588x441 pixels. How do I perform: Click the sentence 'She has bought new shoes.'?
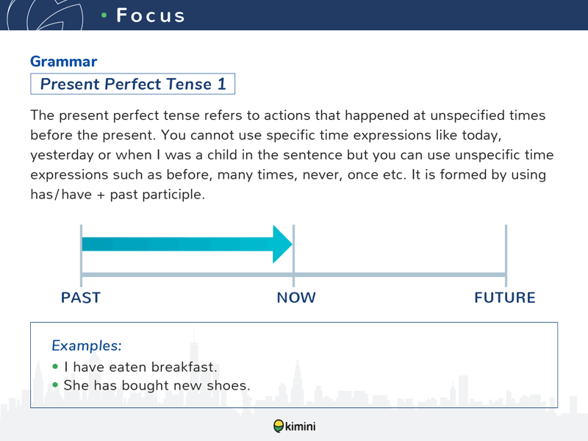tap(157, 385)
